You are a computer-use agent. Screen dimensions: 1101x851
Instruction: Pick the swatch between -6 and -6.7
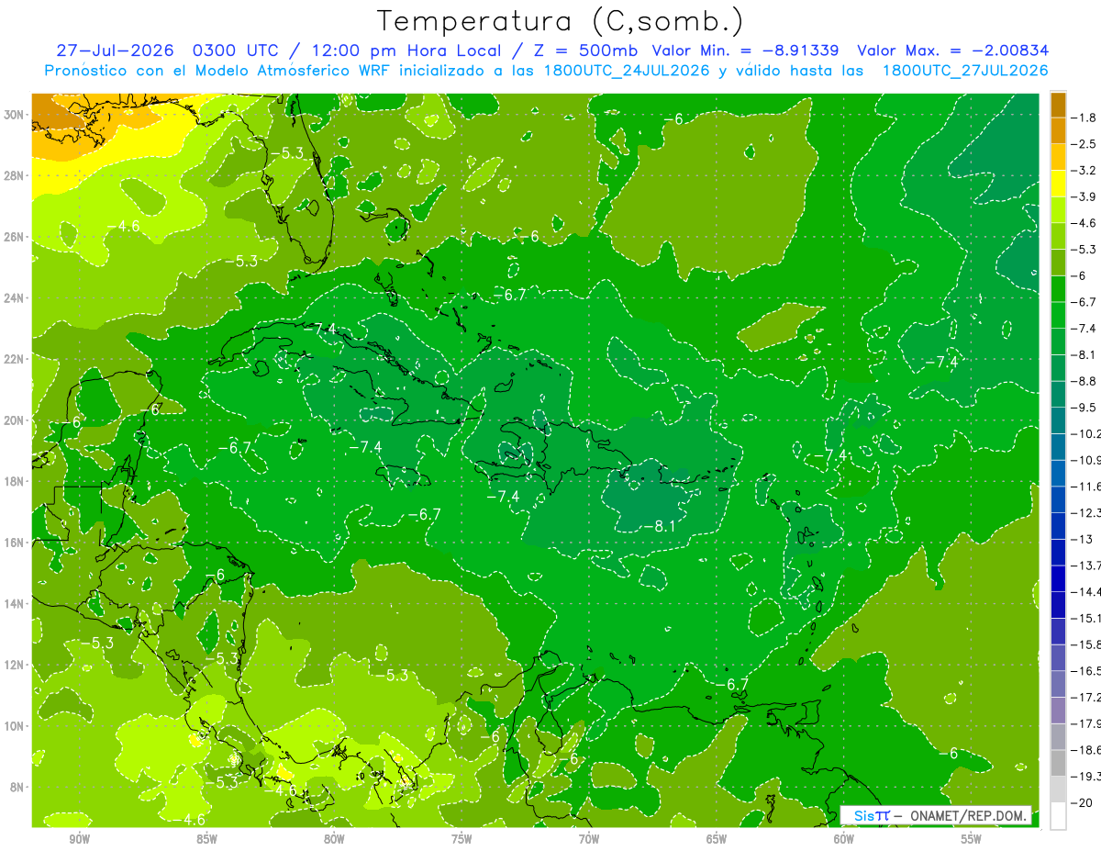[x=1058, y=289]
